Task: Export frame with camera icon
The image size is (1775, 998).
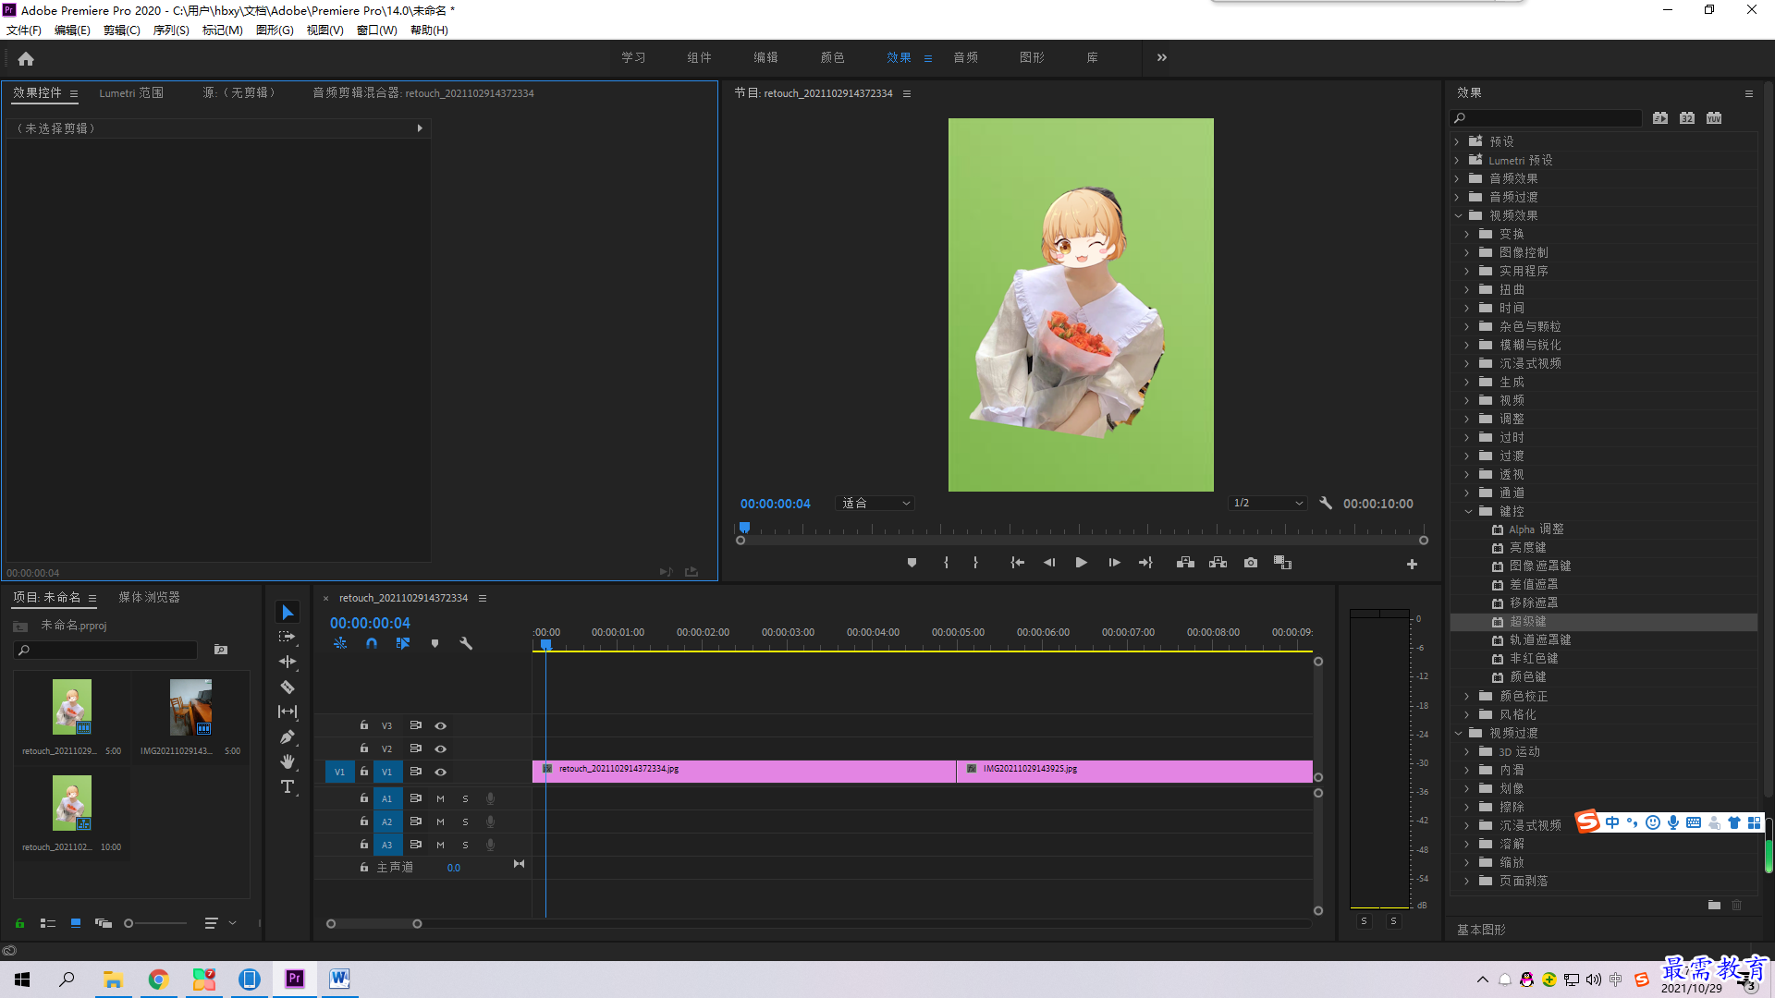Action: 1251,563
